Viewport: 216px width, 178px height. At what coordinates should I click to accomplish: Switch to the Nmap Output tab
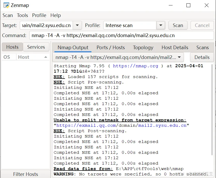click(x=73, y=48)
